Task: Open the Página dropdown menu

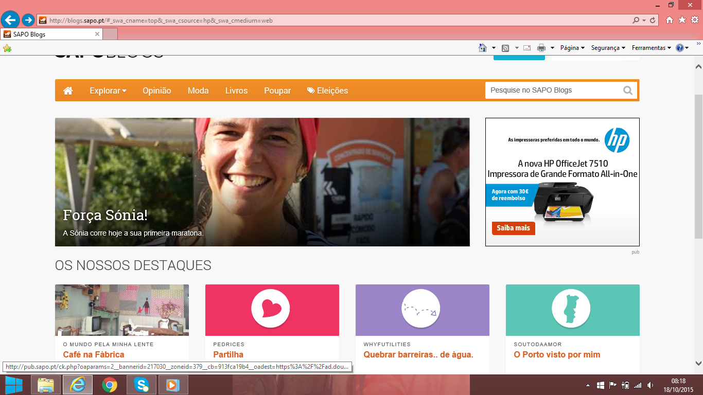Action: (x=572, y=48)
